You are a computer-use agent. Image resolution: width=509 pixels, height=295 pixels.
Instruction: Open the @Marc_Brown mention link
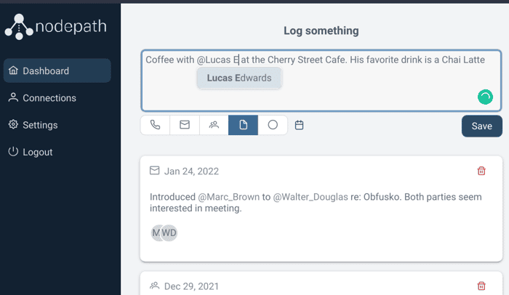click(x=229, y=197)
